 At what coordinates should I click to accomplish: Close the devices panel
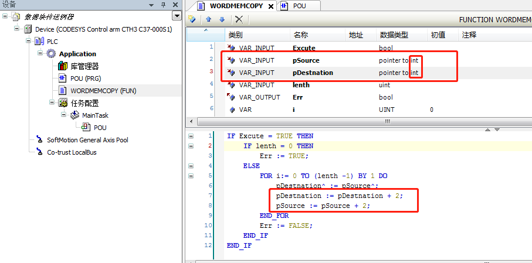click(x=175, y=5)
